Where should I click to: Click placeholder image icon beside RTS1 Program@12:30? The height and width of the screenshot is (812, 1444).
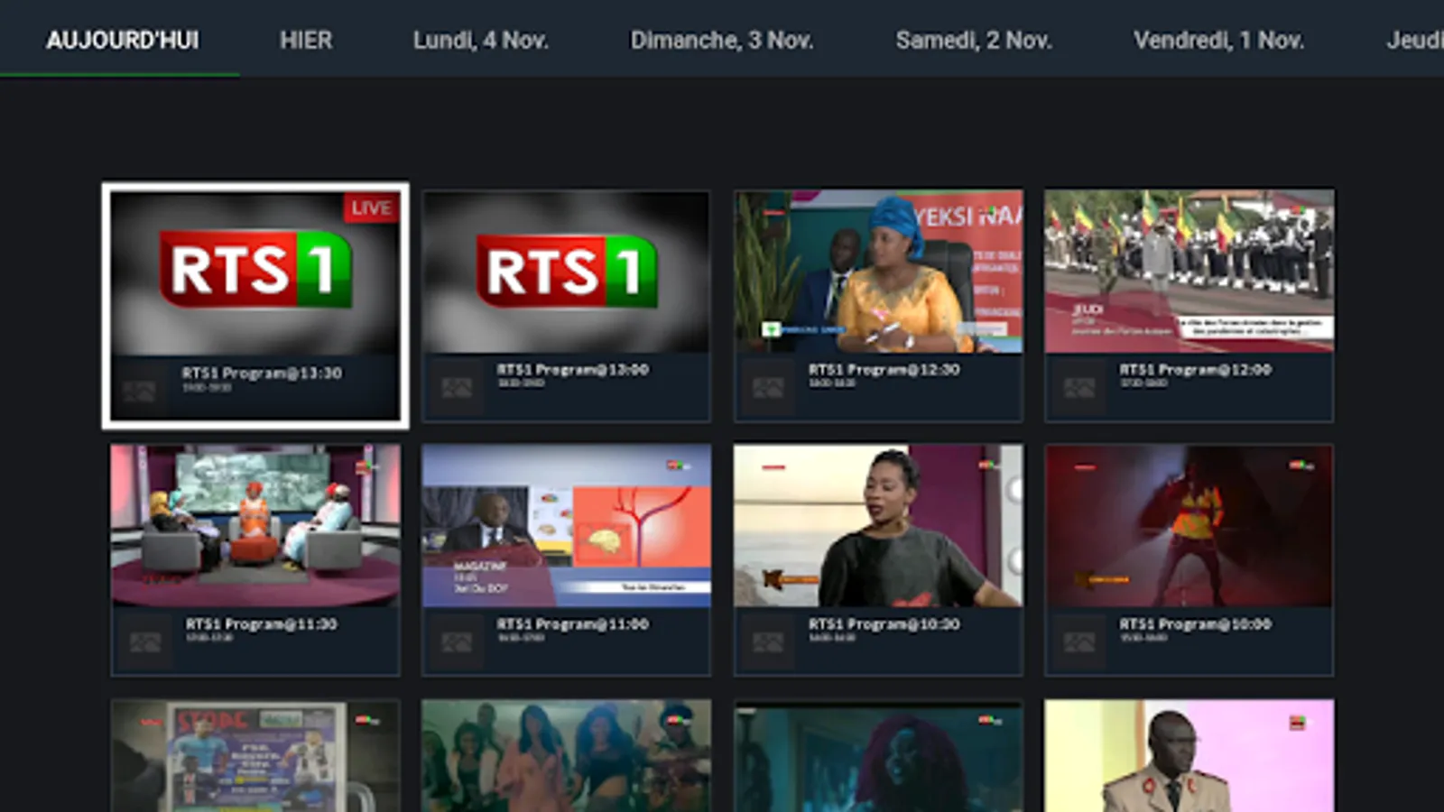(768, 388)
